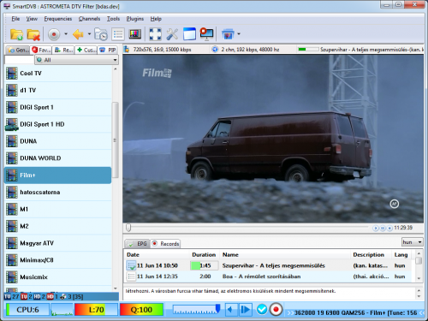Click the red TV channel count icon
428x321 pixels.
tap(24, 297)
